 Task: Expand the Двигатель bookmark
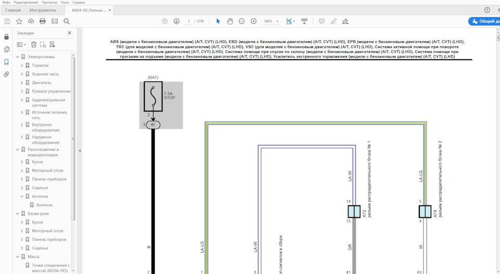pos(22,83)
